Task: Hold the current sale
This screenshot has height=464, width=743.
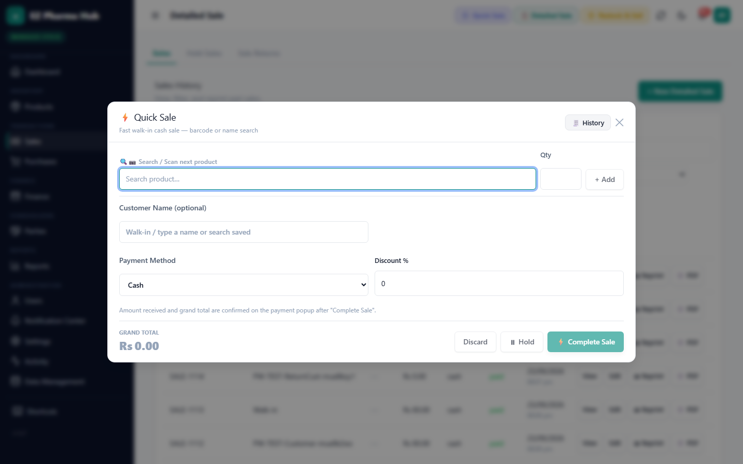Action: [x=522, y=342]
